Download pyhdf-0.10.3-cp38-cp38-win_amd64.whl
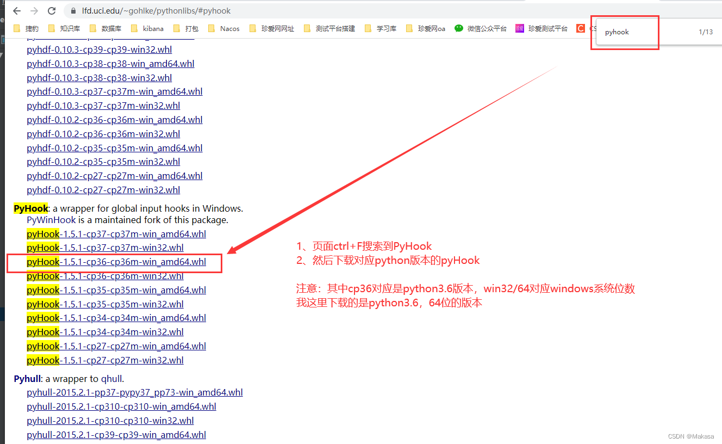The height and width of the screenshot is (444, 722). (110, 64)
